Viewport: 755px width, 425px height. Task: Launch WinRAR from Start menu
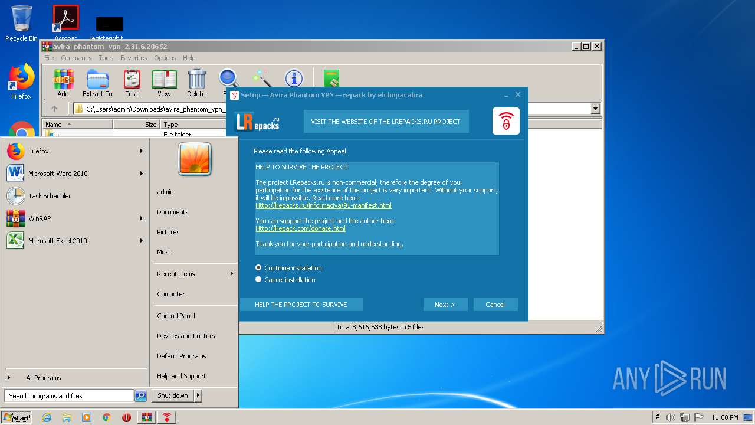(x=75, y=218)
